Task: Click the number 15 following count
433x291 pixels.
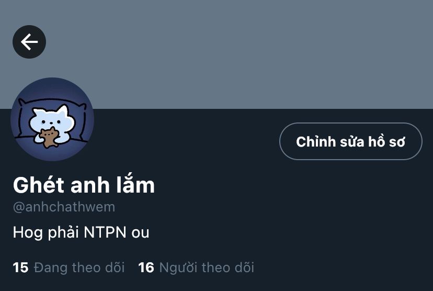Action: coord(21,267)
